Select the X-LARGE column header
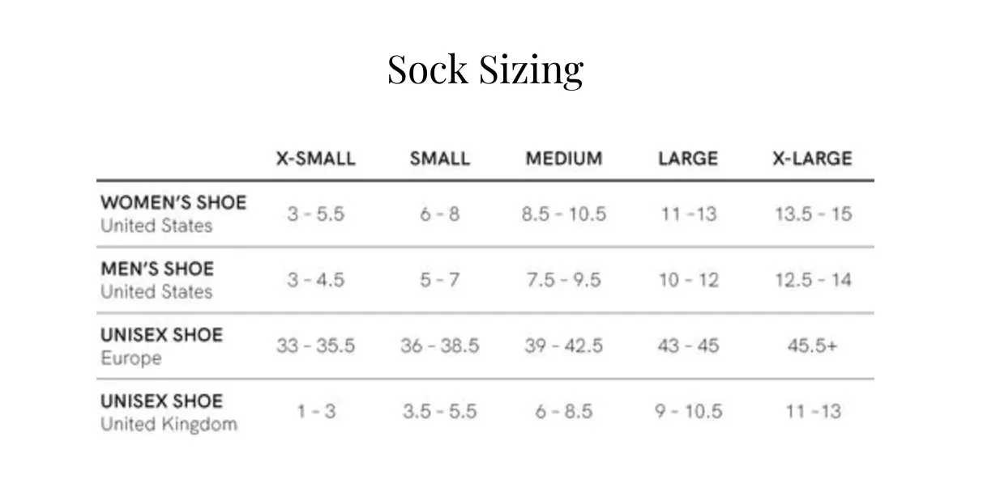The image size is (996, 496). pyautogui.click(x=812, y=159)
